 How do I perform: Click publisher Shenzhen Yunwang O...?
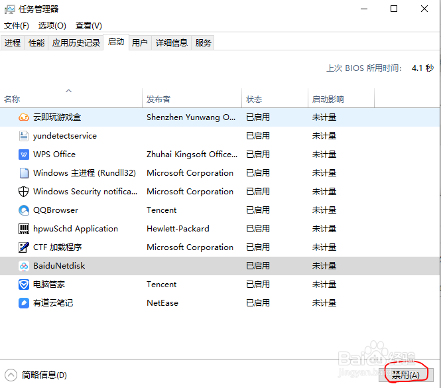(x=191, y=117)
